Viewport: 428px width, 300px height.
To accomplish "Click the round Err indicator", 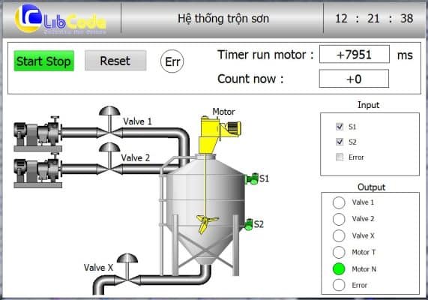I will [x=172, y=61].
